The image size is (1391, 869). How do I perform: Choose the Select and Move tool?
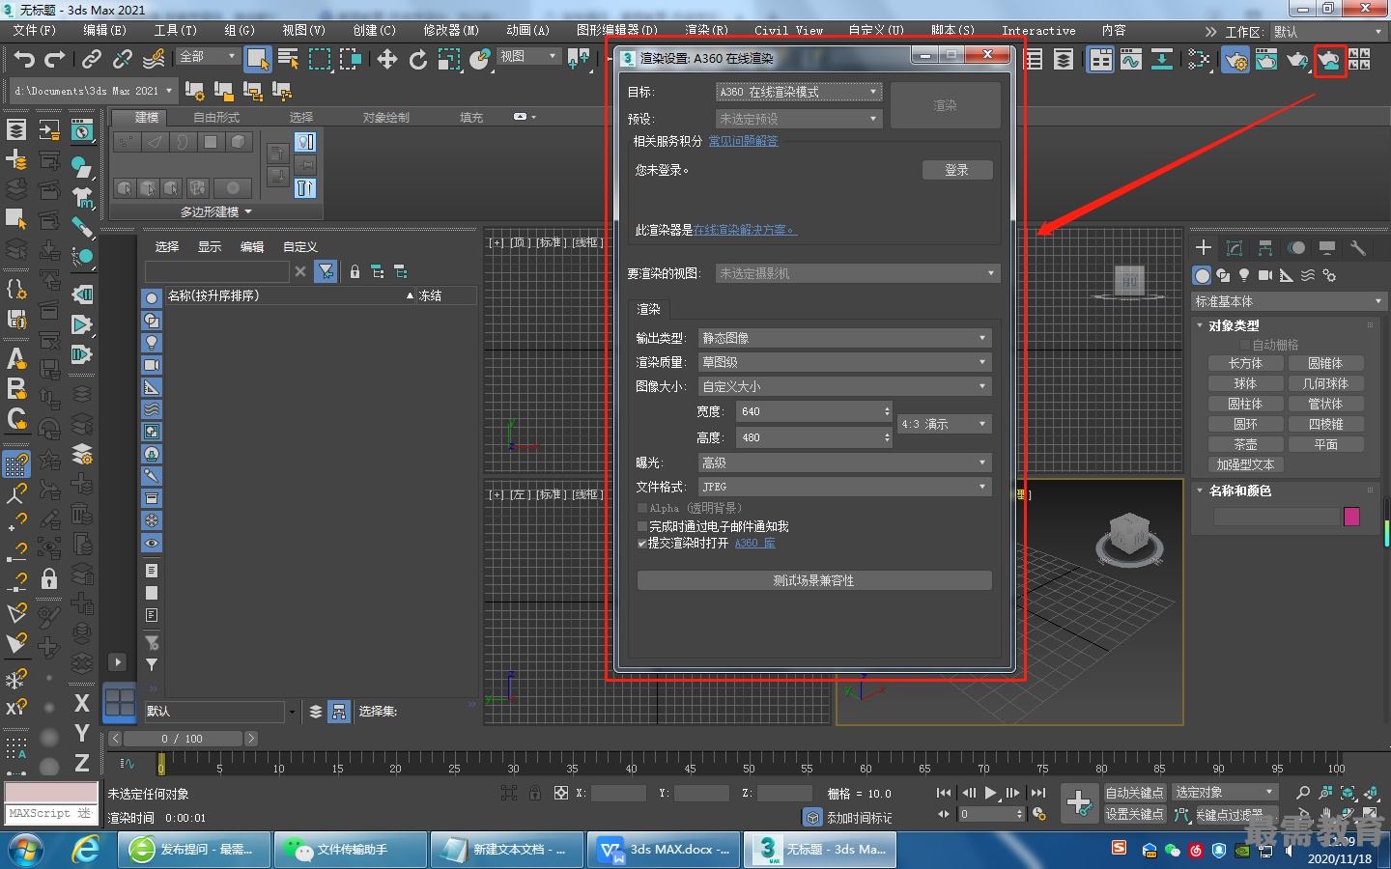[x=387, y=60]
